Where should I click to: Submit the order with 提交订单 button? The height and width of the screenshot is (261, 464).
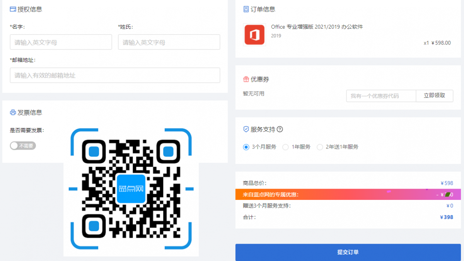(348, 252)
